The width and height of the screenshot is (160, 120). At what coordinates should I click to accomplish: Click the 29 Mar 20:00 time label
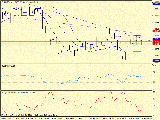coord(18,118)
